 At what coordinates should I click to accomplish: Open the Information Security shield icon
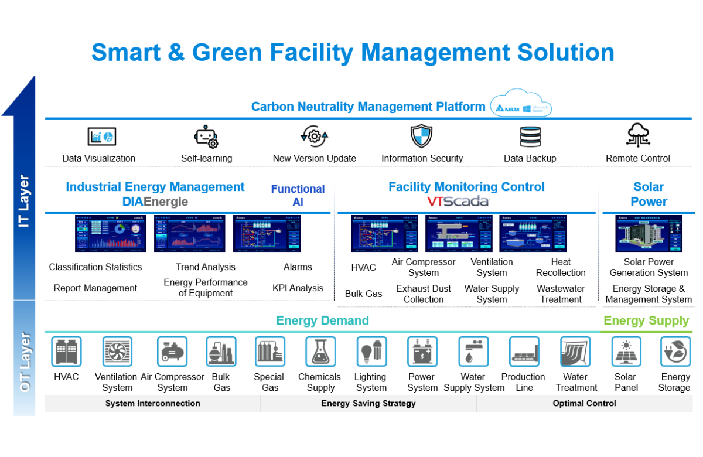point(421,137)
